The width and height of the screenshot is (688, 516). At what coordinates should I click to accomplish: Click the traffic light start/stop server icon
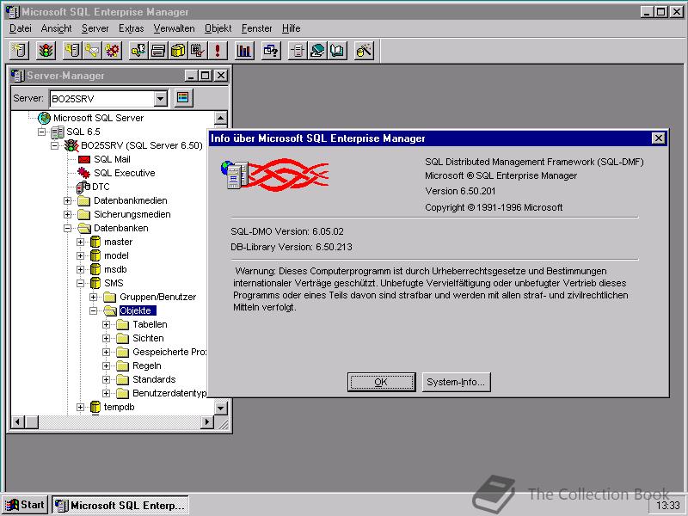coord(46,51)
